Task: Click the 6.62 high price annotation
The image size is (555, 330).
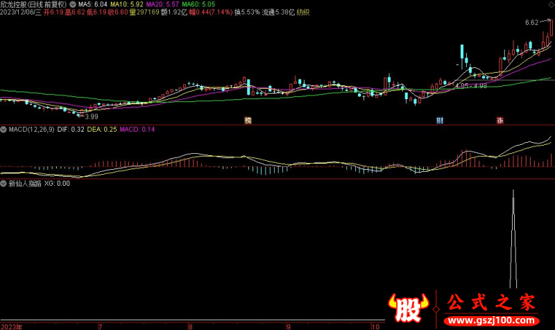Action: click(531, 23)
